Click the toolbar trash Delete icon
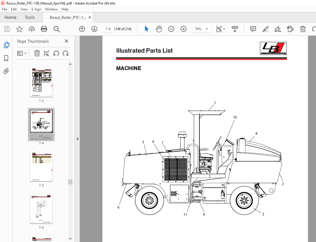The width and height of the screenshot is (316, 242). click(303, 29)
